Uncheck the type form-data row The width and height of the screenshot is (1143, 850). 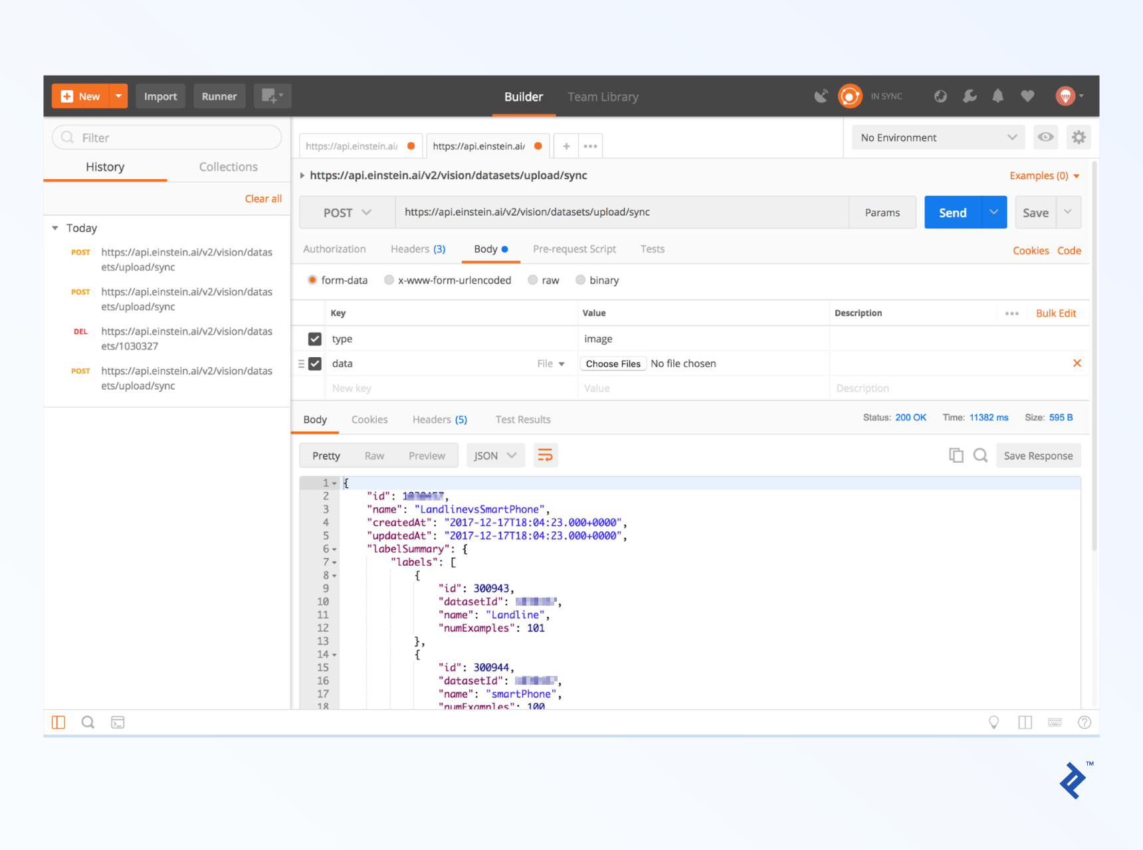coord(314,339)
